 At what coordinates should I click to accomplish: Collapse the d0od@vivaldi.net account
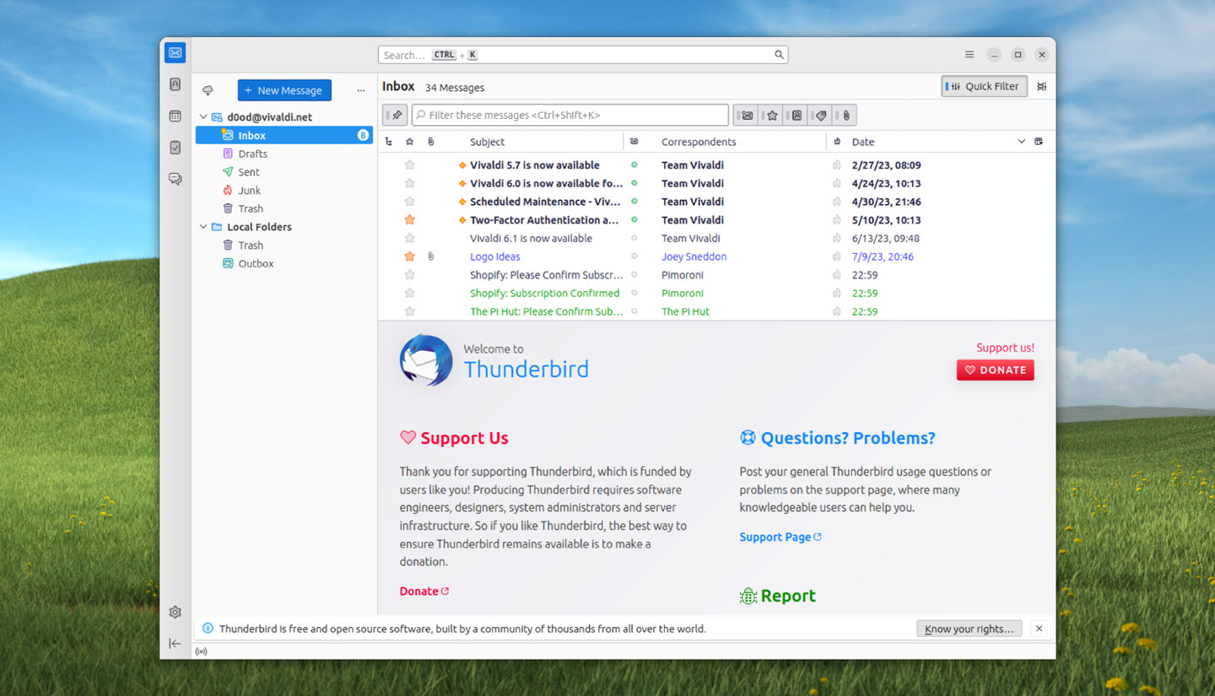coord(202,116)
